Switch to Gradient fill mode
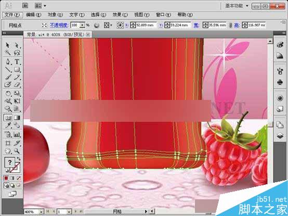 click(12, 178)
